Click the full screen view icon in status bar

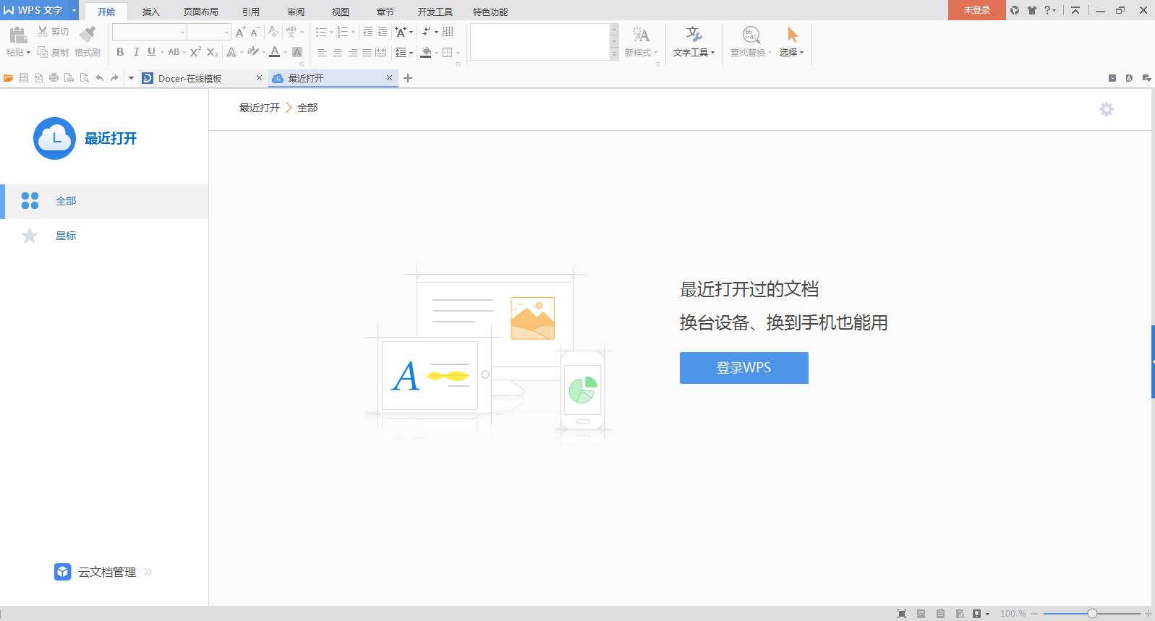click(901, 614)
